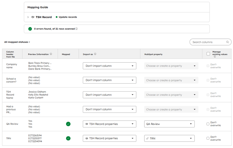This screenshot has height=148, width=233.
Task: Open Import as dropdown for TSH Record Name
Action: pos(109,95)
